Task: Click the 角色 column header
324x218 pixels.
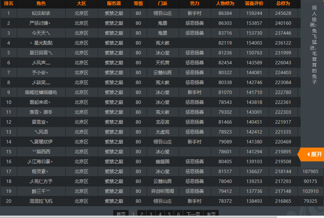Action: [x=41, y=3]
